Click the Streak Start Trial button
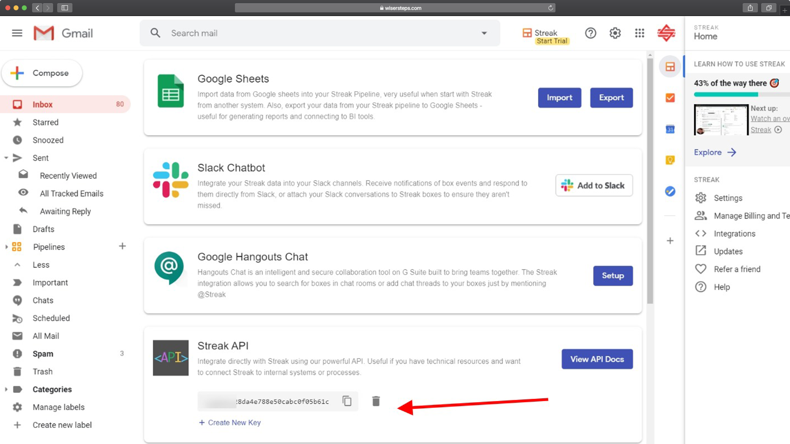Image resolution: width=790 pixels, height=444 pixels. point(546,36)
